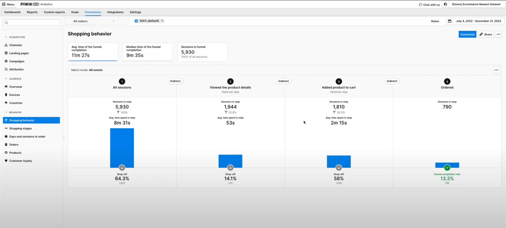Click the Share button
This screenshot has height=228, width=506.
485,34
